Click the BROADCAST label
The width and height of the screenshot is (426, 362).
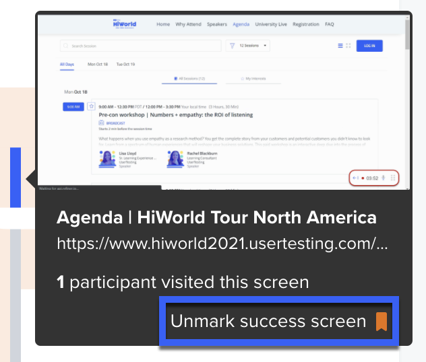(115, 123)
